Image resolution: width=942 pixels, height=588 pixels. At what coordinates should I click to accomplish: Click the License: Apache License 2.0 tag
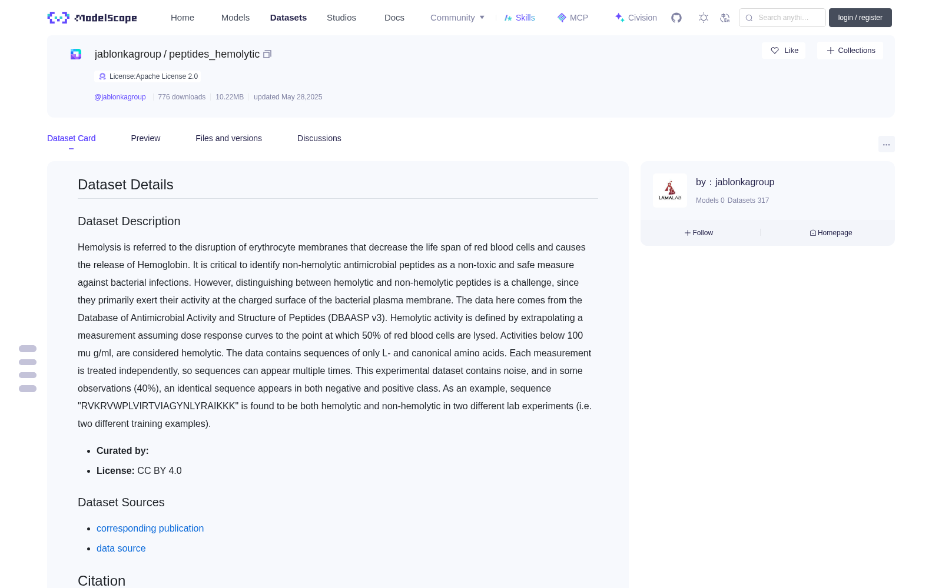coord(147,76)
